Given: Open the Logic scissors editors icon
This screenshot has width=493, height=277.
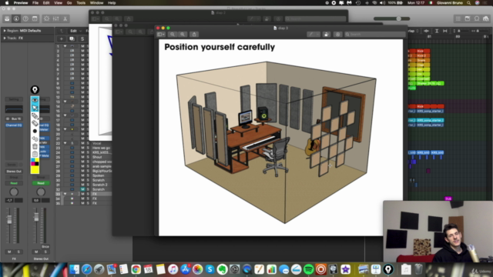Looking at the screenshot, I should tap(65, 18).
